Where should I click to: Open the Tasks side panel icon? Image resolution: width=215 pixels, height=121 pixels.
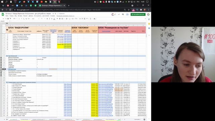pyautogui.click(x=149, y=28)
